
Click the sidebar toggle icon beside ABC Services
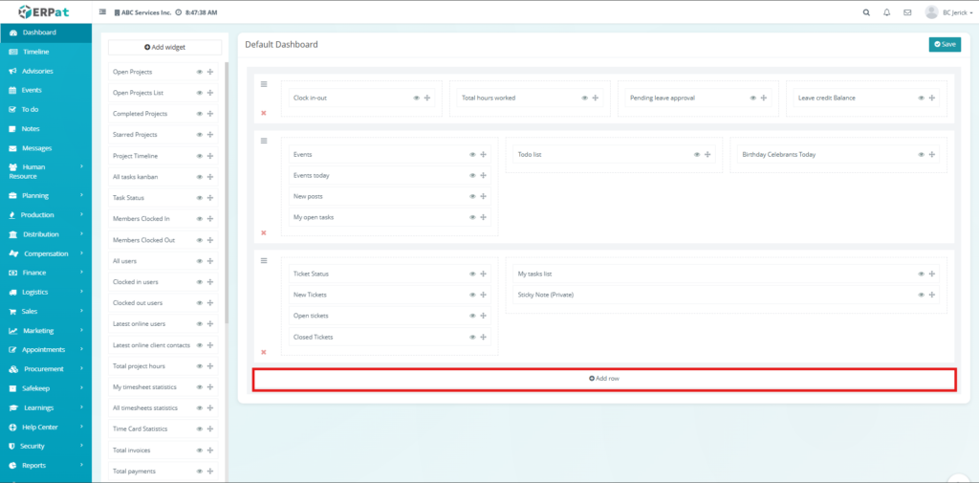click(103, 12)
